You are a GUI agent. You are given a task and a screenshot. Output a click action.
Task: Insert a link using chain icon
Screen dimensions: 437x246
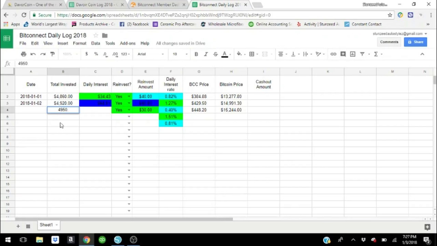point(333,54)
